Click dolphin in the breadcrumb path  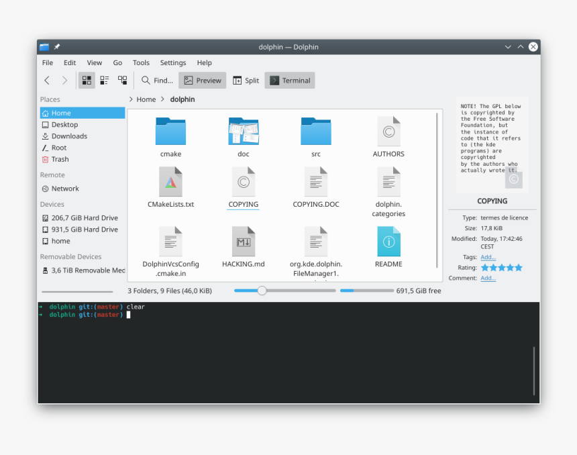pos(182,99)
